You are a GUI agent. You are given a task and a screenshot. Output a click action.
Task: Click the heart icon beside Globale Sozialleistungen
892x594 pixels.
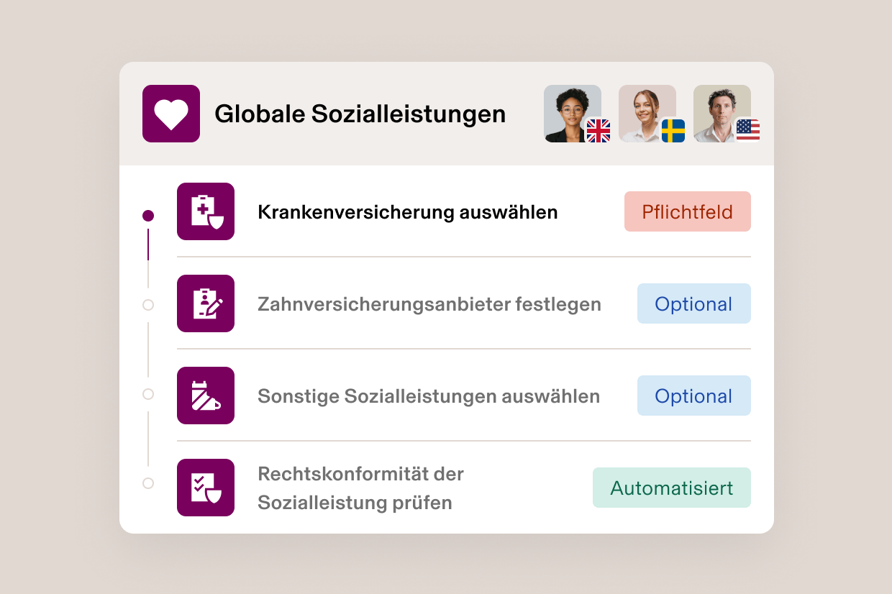click(x=170, y=113)
